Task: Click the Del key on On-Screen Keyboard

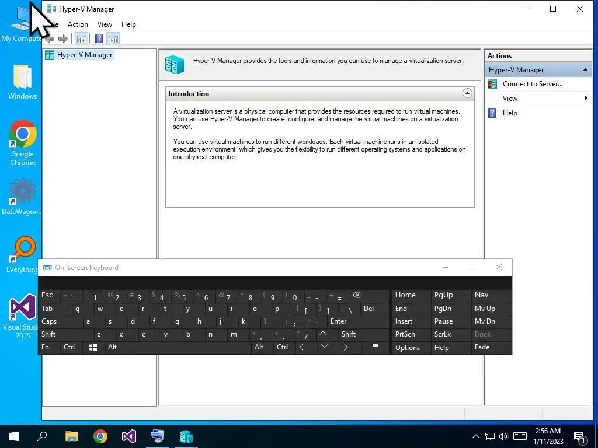Action: [x=374, y=309]
